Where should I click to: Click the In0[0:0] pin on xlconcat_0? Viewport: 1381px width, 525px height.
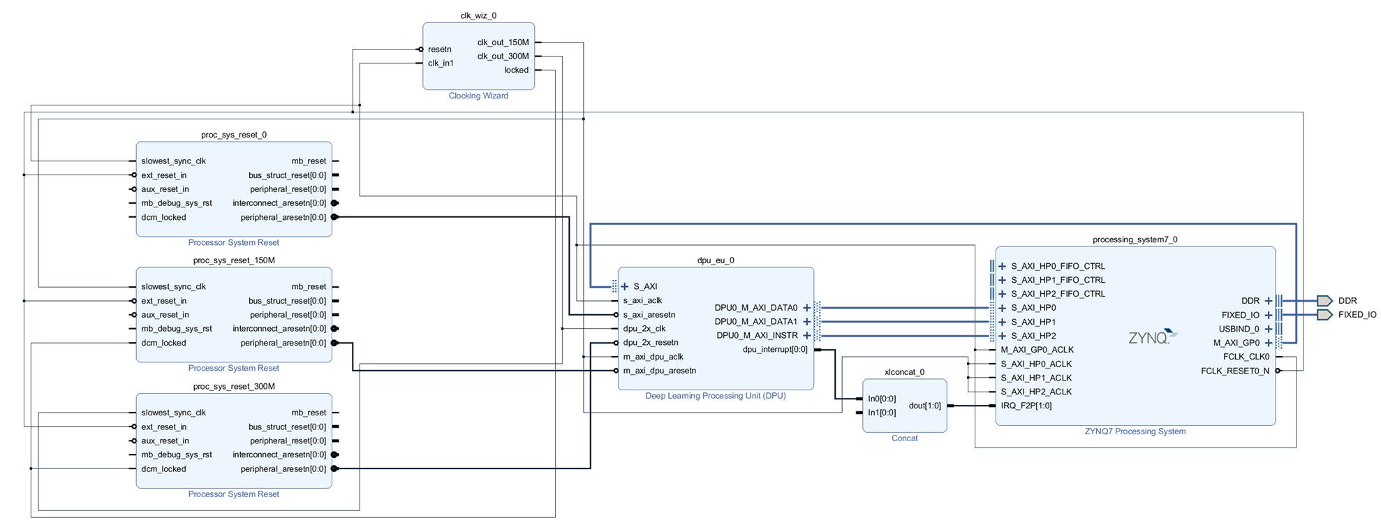pyautogui.click(x=882, y=399)
